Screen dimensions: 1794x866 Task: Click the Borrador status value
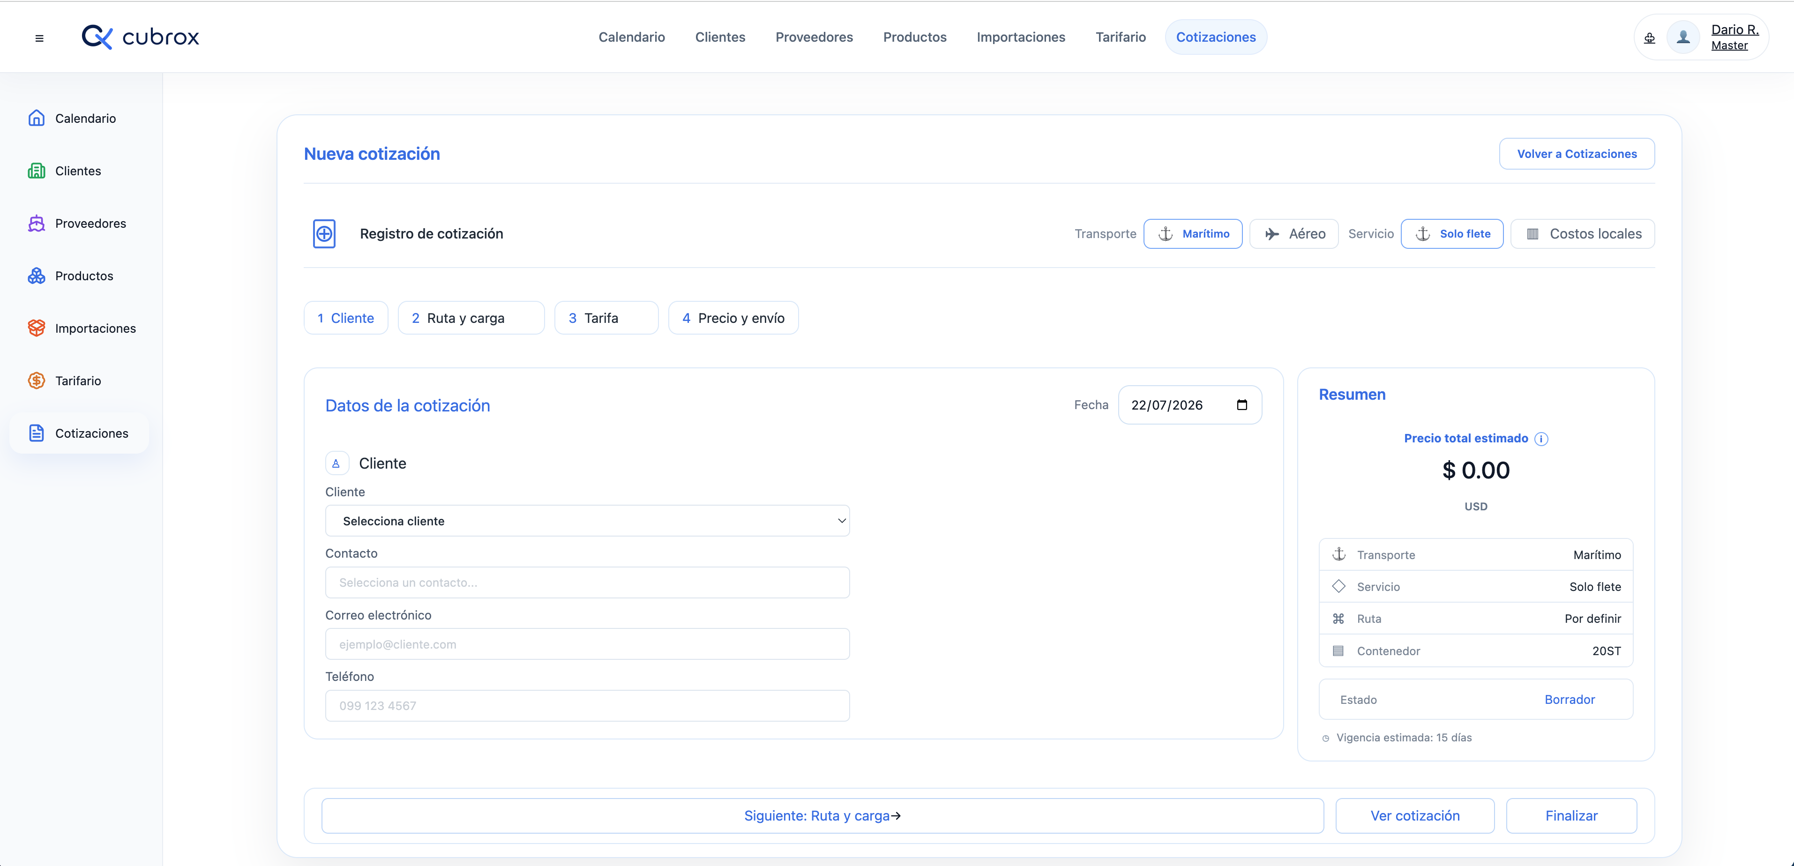click(x=1569, y=699)
